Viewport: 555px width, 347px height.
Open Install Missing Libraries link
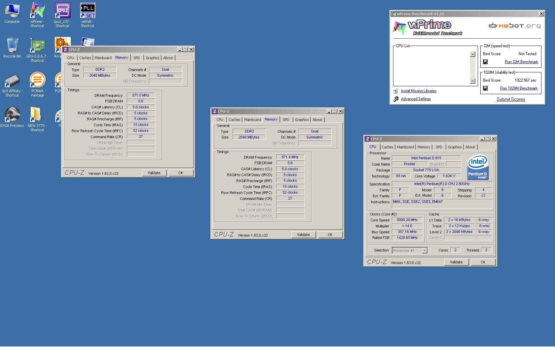tap(419, 91)
